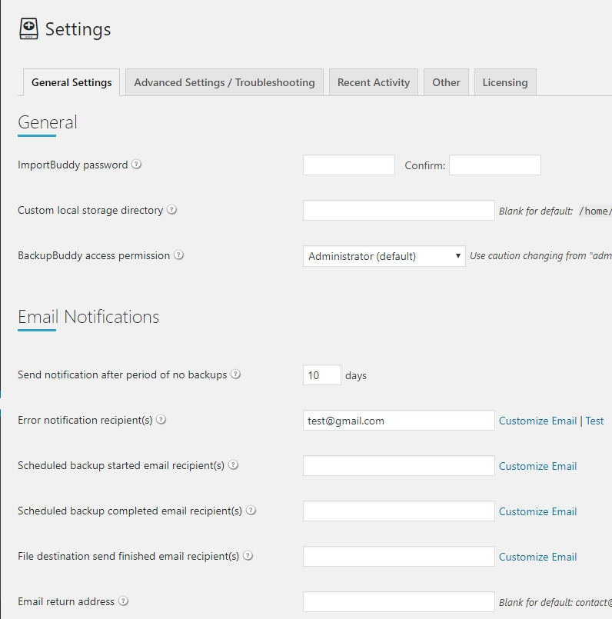
Task: Click the 'days' text after the 10 field
Action: [x=356, y=375]
